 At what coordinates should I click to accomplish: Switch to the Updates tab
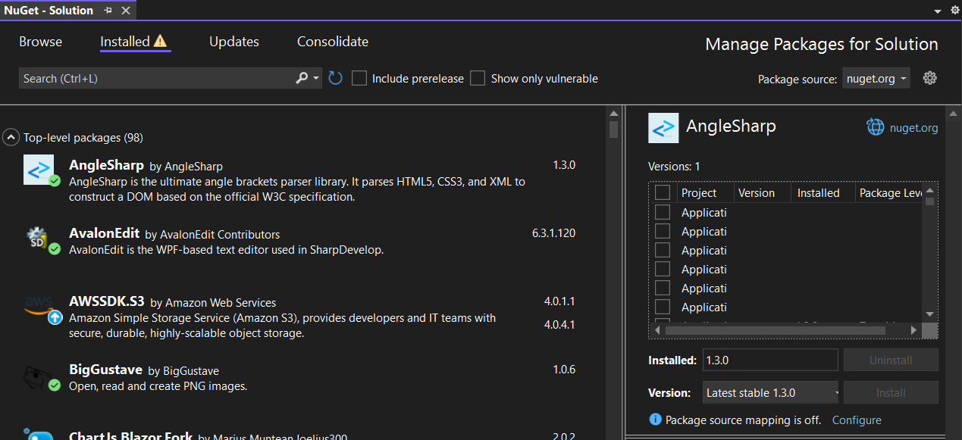coord(234,42)
